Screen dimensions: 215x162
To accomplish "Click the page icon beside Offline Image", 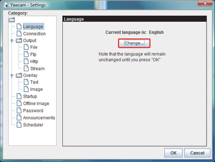I will tap(19, 103).
